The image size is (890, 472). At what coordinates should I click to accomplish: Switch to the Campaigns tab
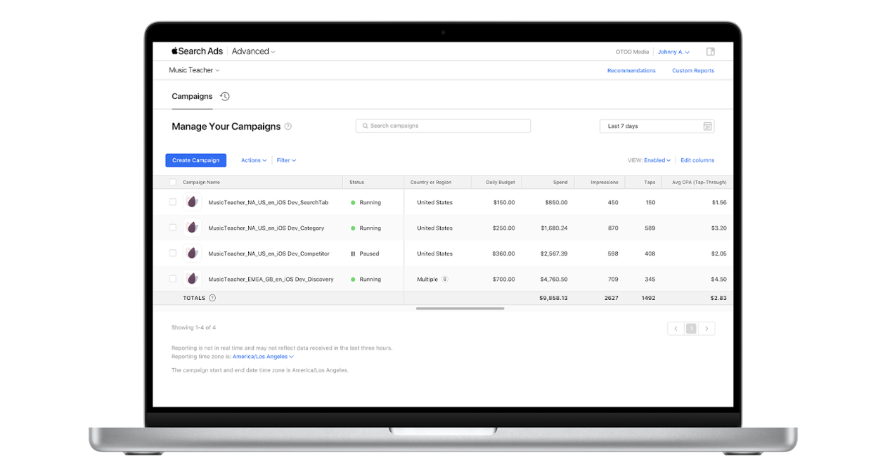pyautogui.click(x=192, y=96)
